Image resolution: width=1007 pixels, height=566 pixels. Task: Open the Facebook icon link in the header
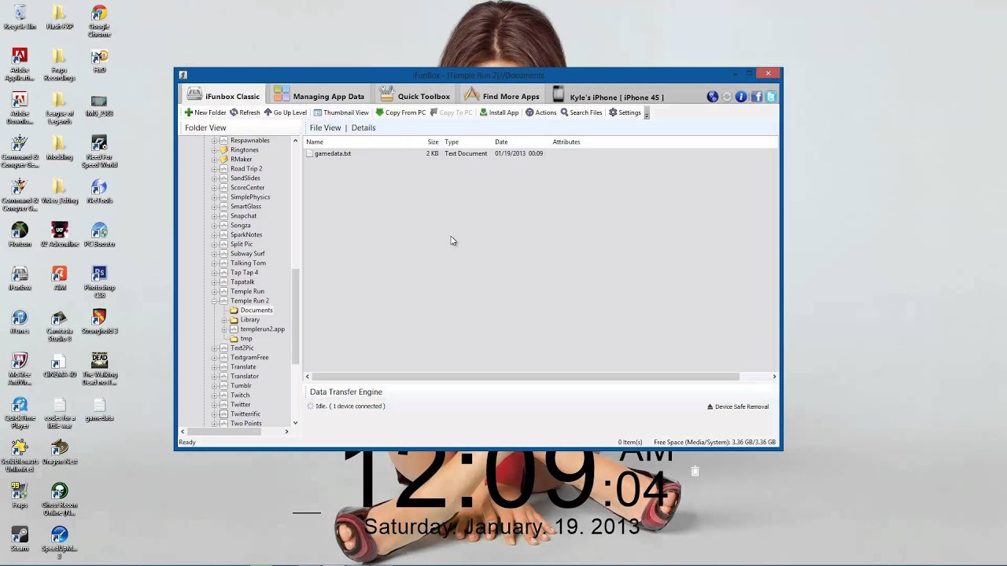coord(757,97)
